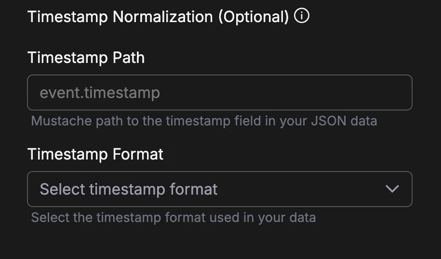The width and height of the screenshot is (441, 259).
Task: Click the Mustache path helper text
Action: coord(204,120)
